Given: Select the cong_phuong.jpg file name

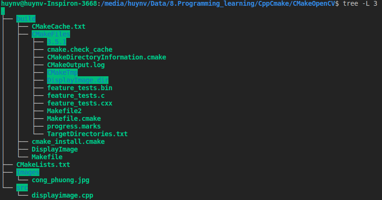Looking at the screenshot, I should coord(60,180).
